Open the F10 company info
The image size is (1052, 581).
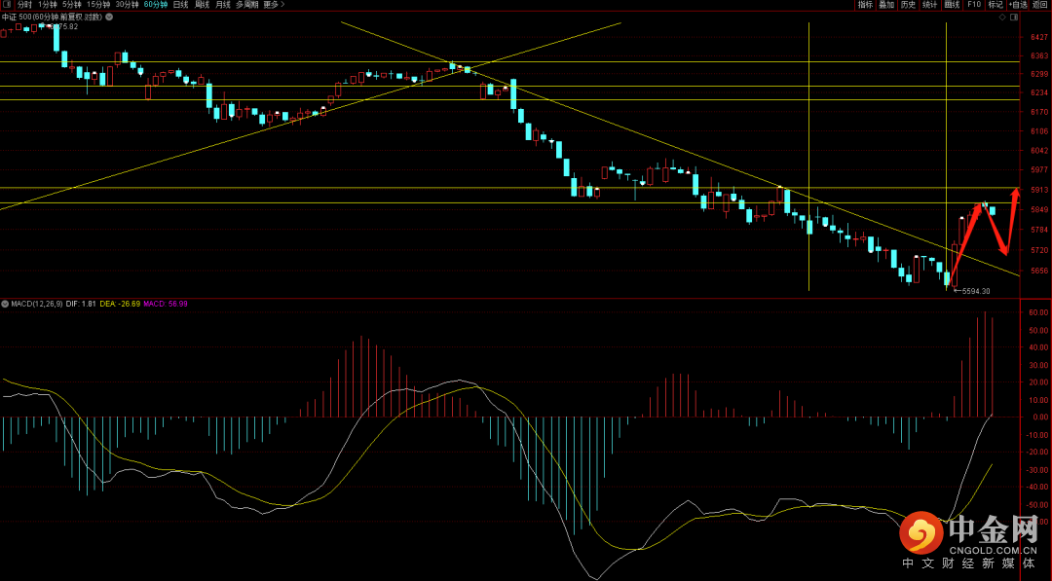point(973,5)
